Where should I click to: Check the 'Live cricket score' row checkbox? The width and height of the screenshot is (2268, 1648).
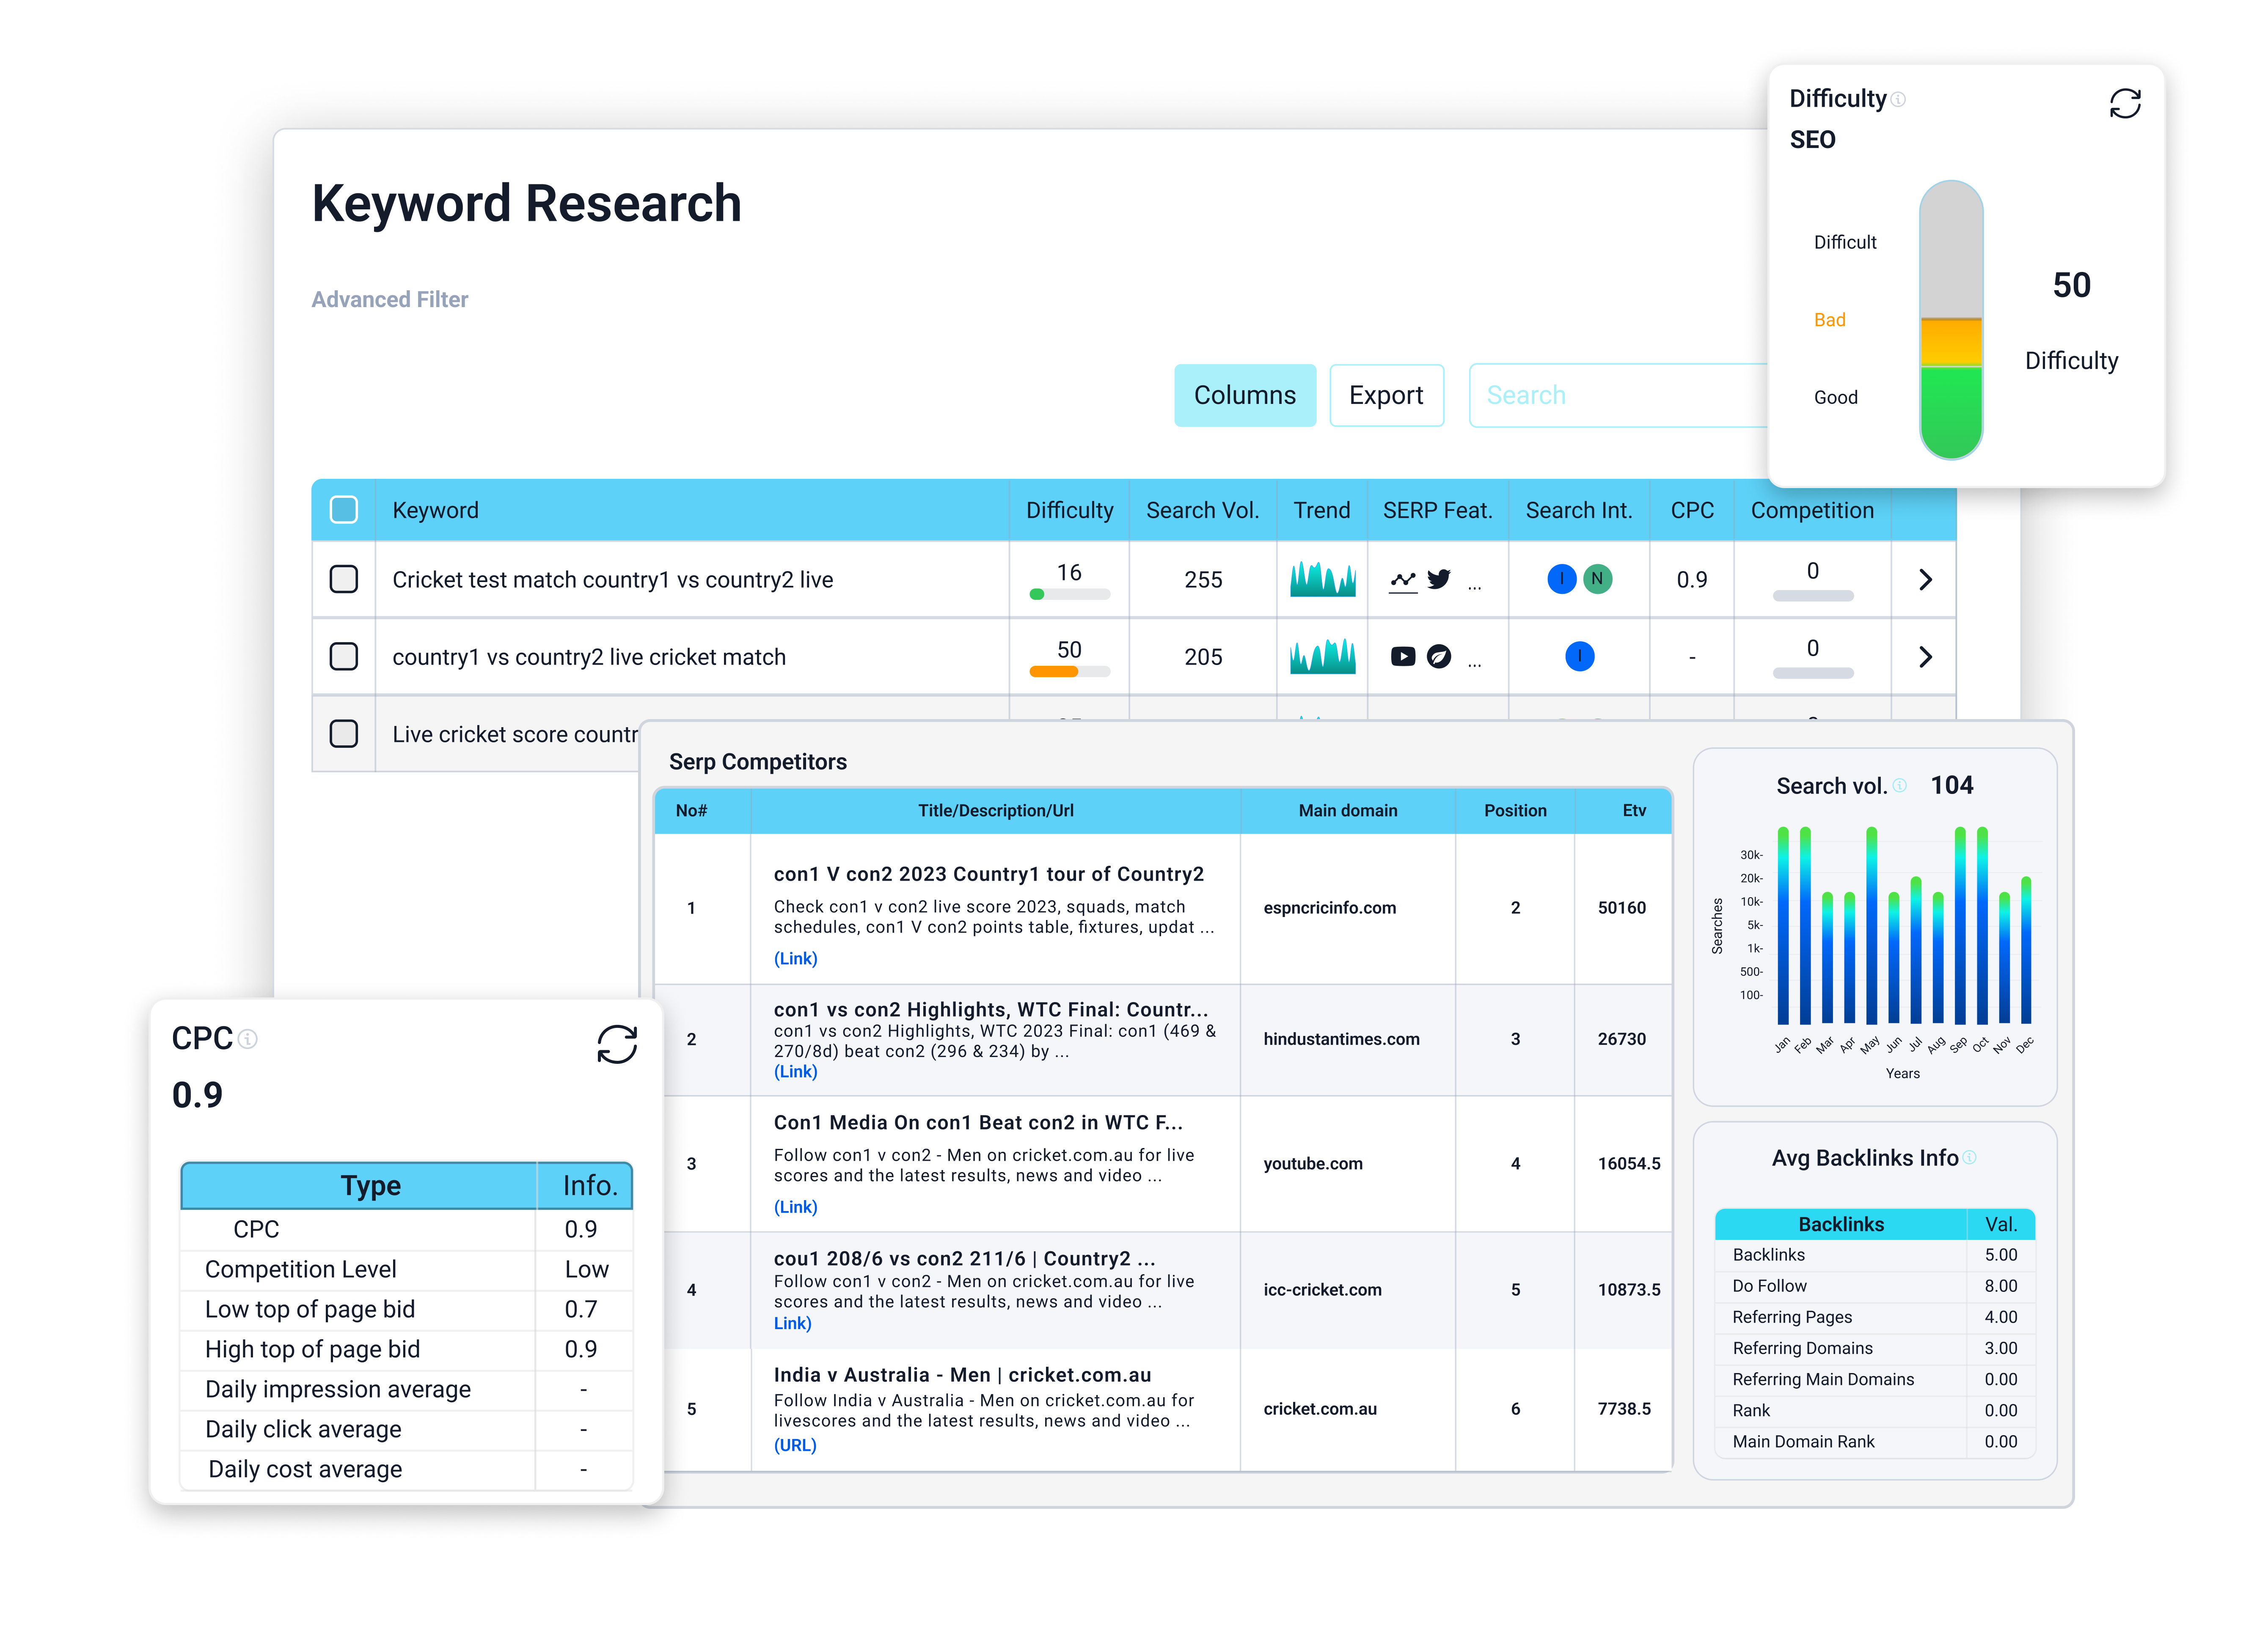(x=343, y=733)
